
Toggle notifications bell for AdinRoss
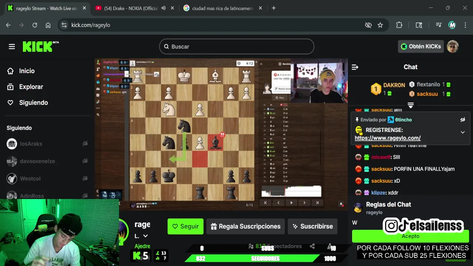click(85, 196)
